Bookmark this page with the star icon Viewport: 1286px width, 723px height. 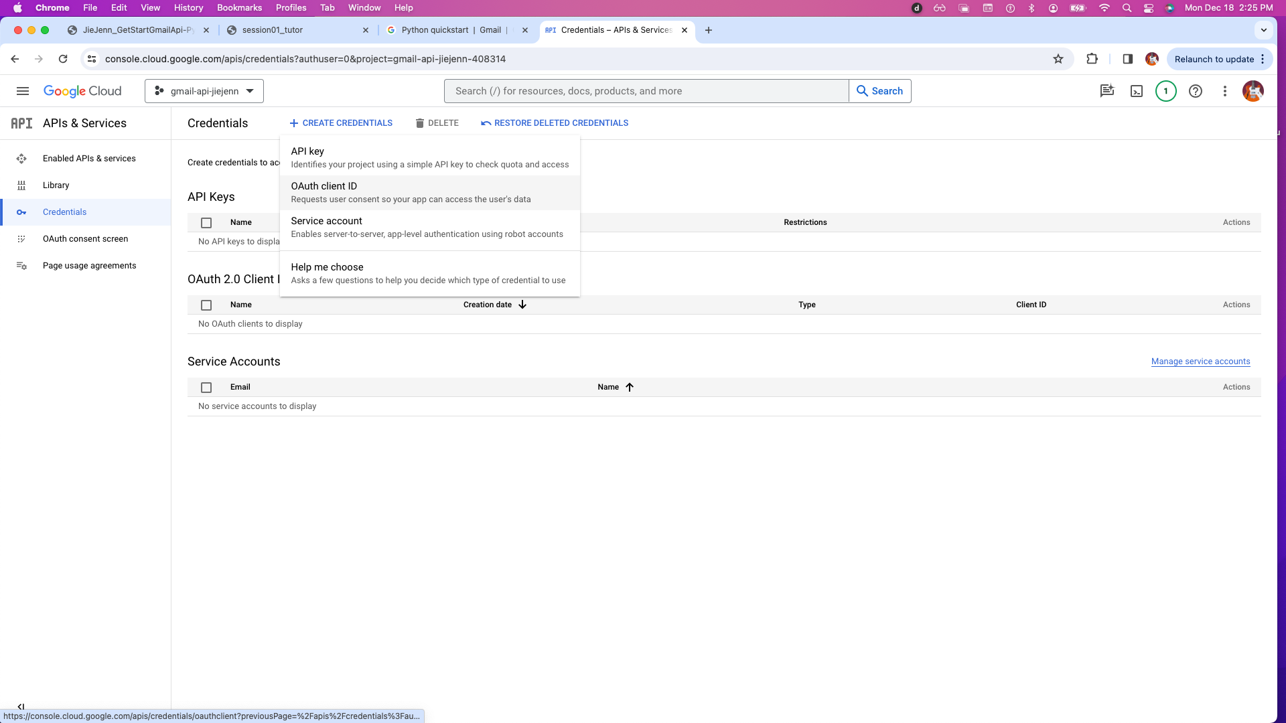(x=1058, y=59)
